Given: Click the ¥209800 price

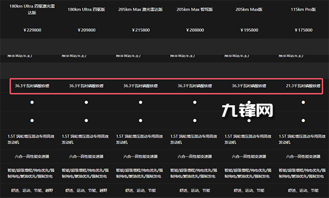Looking at the screenshot, I should point(87,30).
